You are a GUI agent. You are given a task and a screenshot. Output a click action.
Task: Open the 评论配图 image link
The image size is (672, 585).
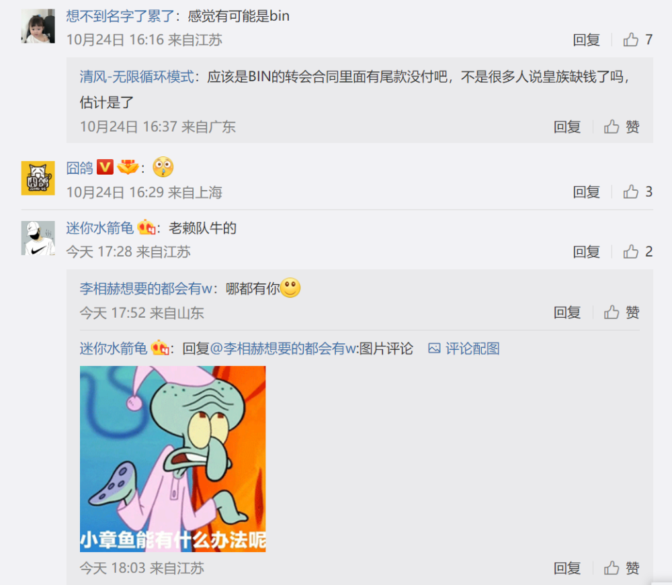click(x=464, y=349)
